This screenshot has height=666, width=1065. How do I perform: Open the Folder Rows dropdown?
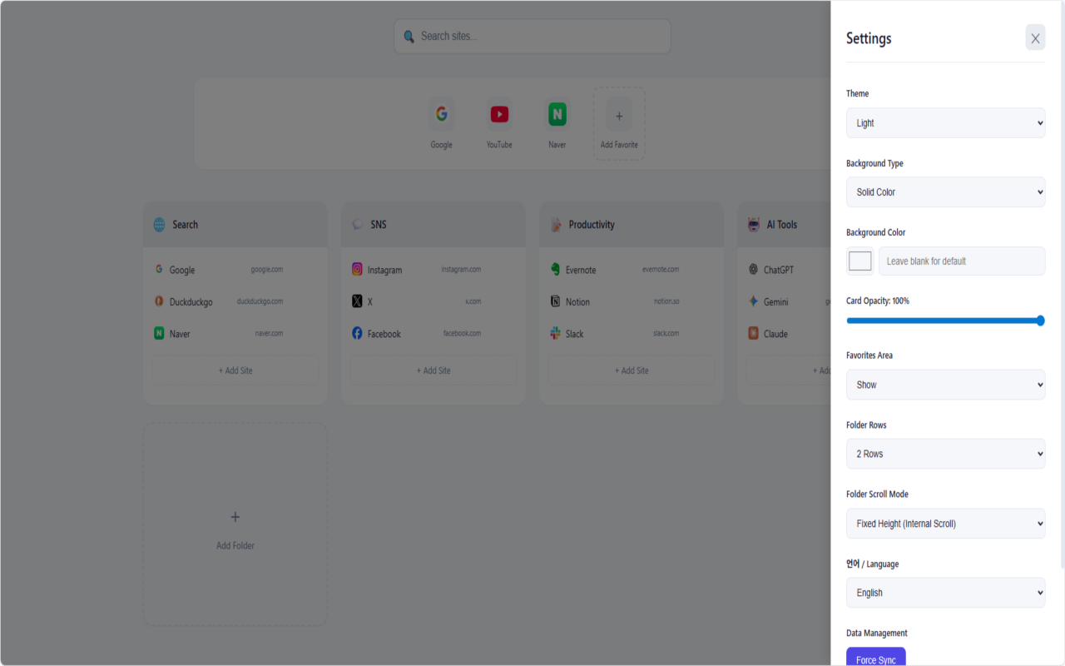[x=945, y=454]
